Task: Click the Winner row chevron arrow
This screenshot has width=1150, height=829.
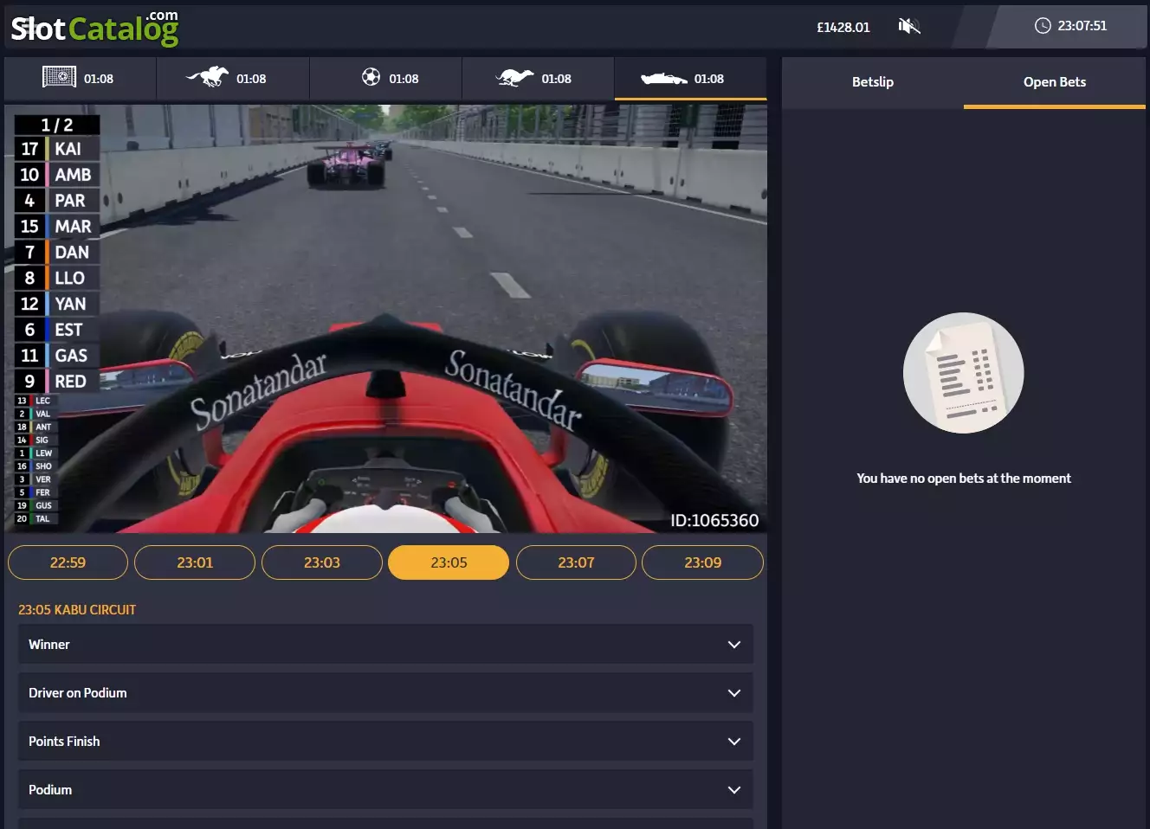Action: (x=734, y=645)
